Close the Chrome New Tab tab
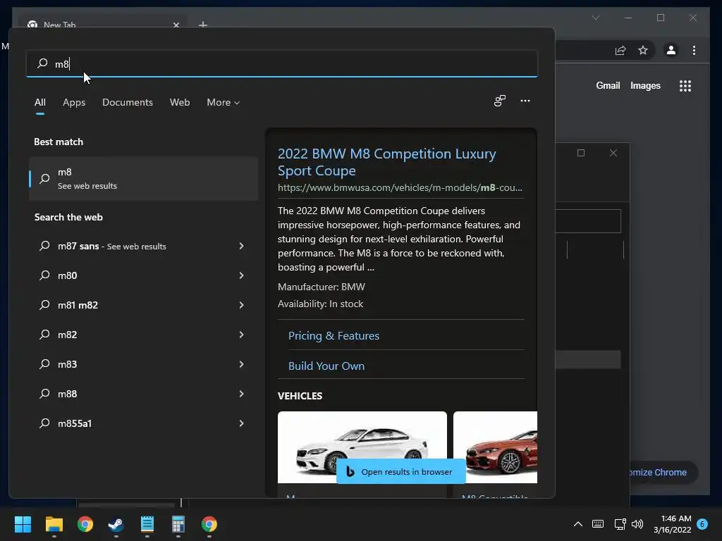Image resolution: width=722 pixels, height=541 pixels. (176, 25)
